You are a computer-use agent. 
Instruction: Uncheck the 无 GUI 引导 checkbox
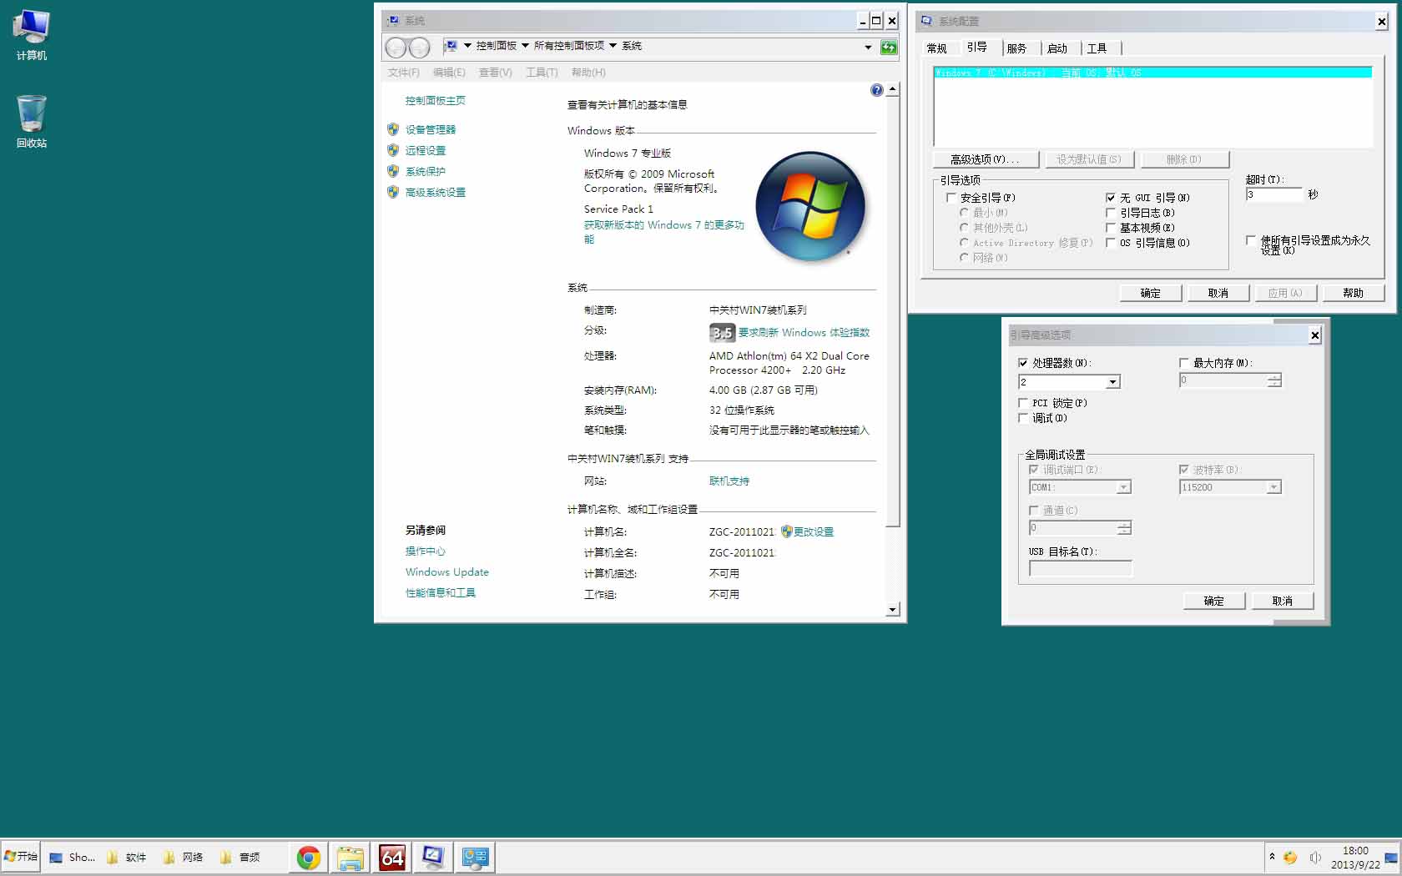[x=1111, y=198]
